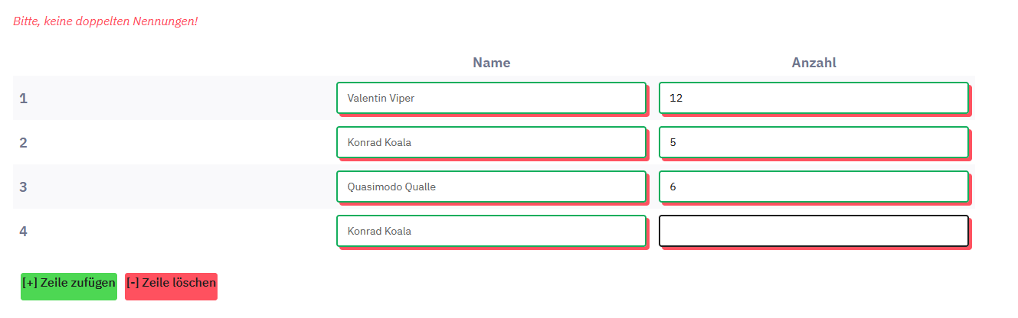The image size is (1018, 318).
Task: Focus the Anzahl field showing 6
Action: pyautogui.click(x=813, y=187)
